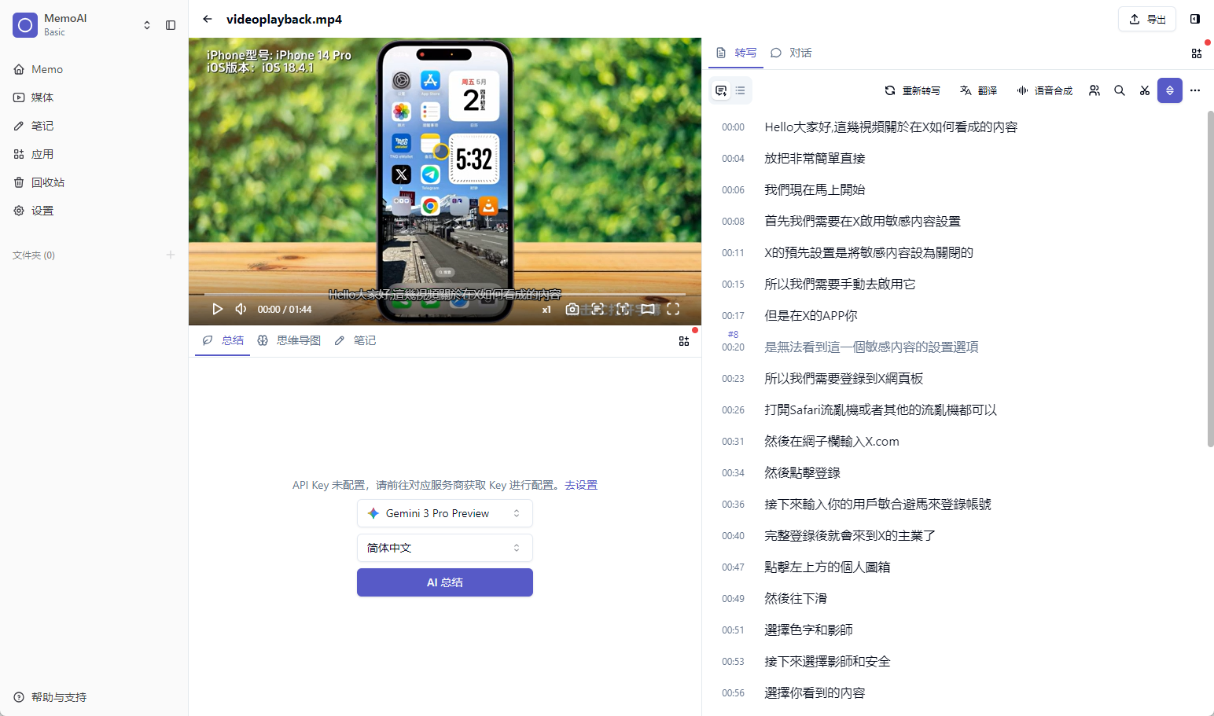
Task: Open the MemoAI workspace switcher chevron
Action: point(147,24)
